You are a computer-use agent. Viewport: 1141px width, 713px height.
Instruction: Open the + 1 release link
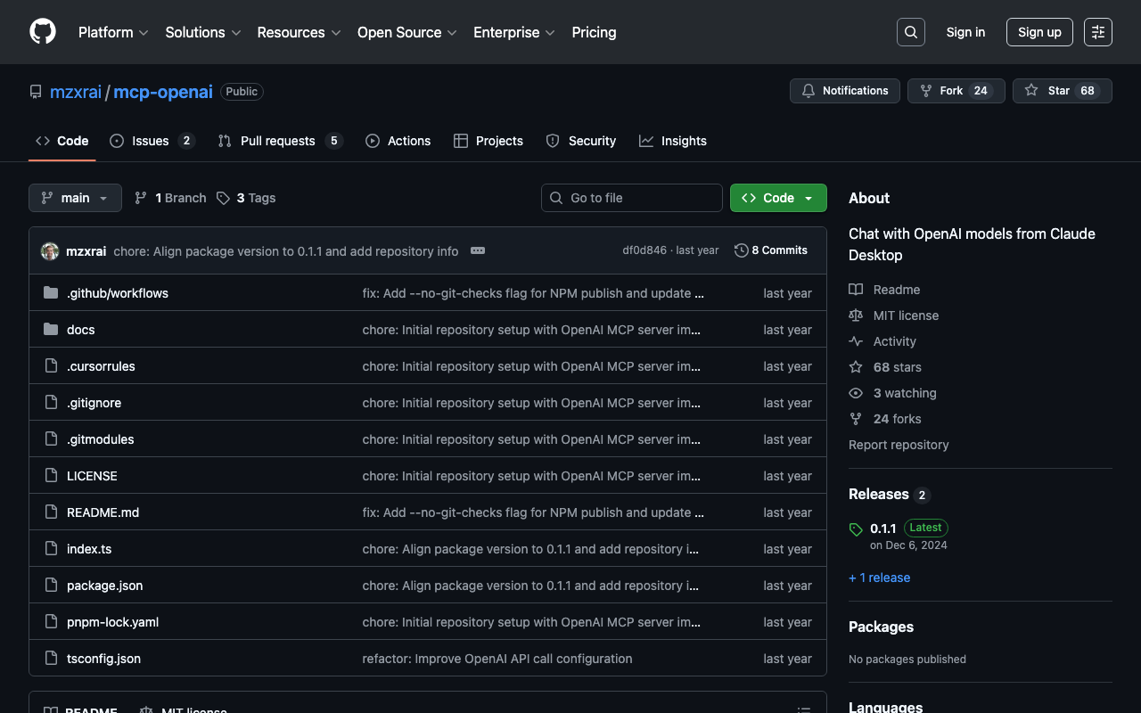tap(879, 578)
